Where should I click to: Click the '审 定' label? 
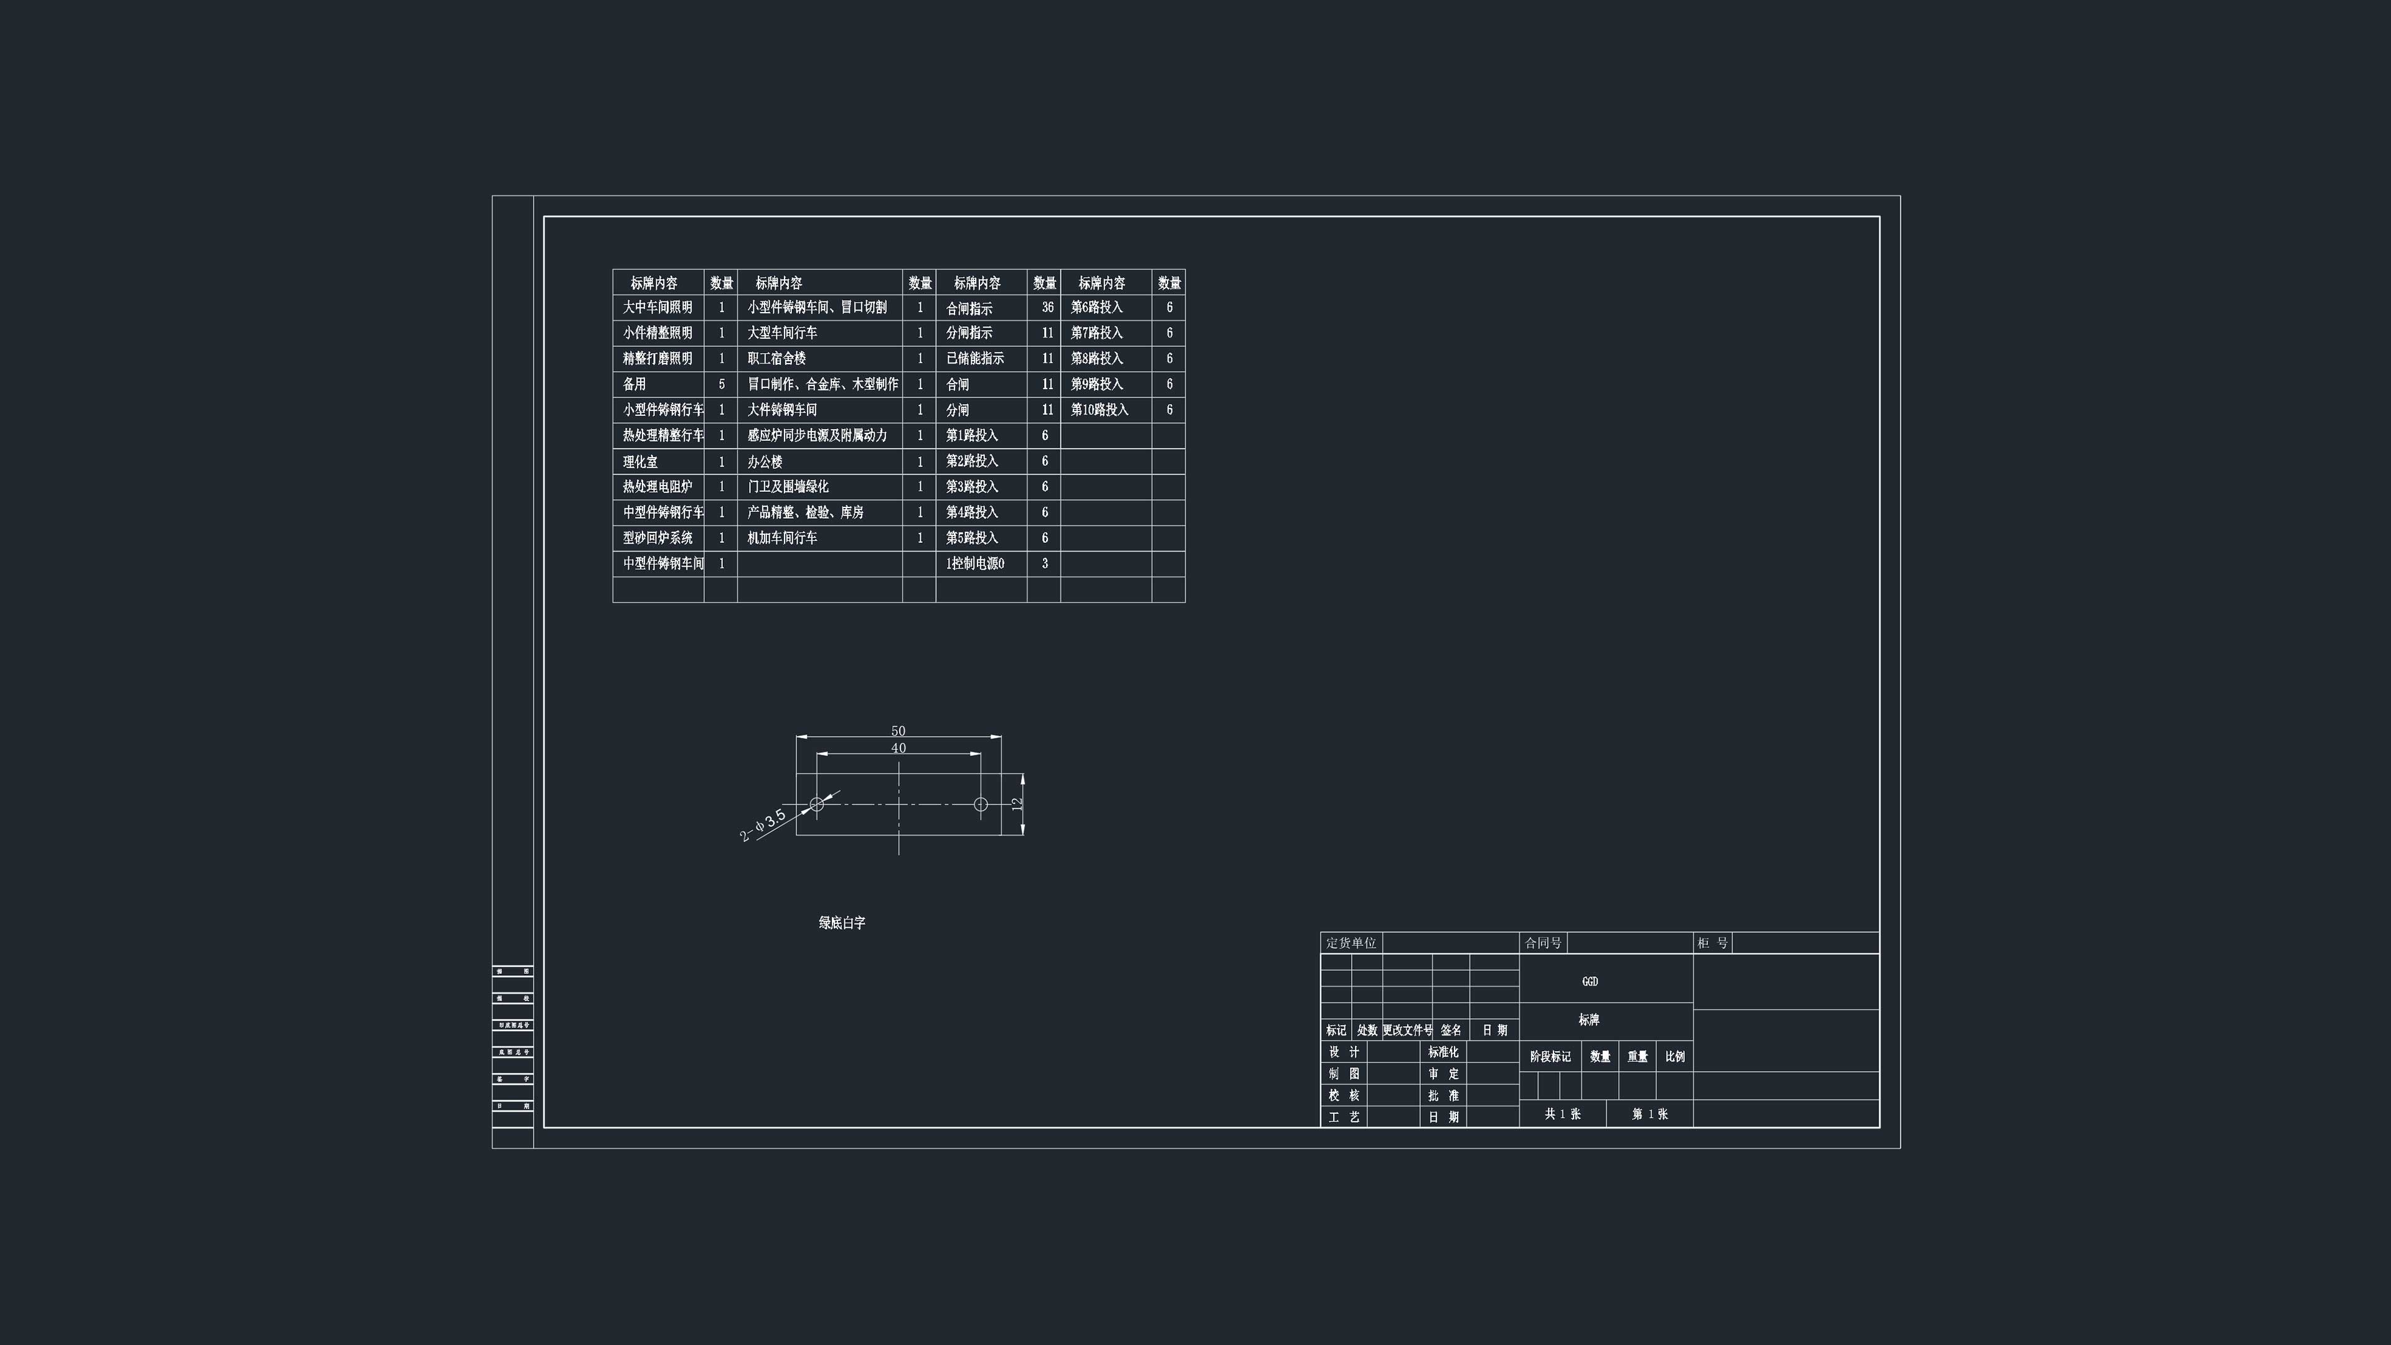(1443, 1074)
